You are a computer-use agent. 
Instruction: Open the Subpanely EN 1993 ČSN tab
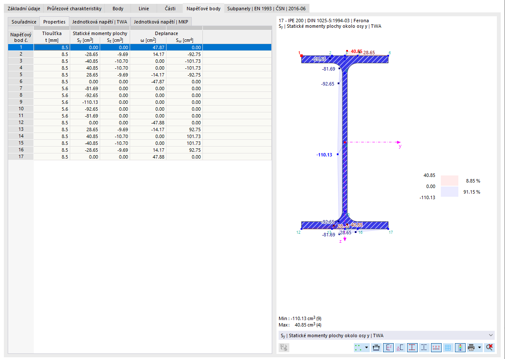[x=266, y=9]
